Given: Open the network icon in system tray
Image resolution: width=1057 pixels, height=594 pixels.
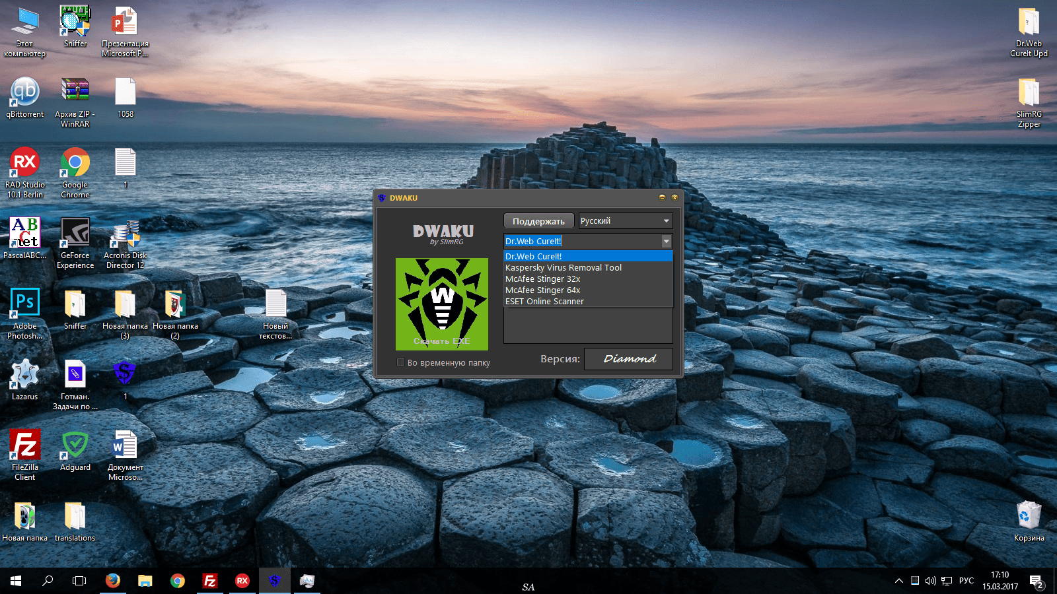Looking at the screenshot, I should point(947,581).
